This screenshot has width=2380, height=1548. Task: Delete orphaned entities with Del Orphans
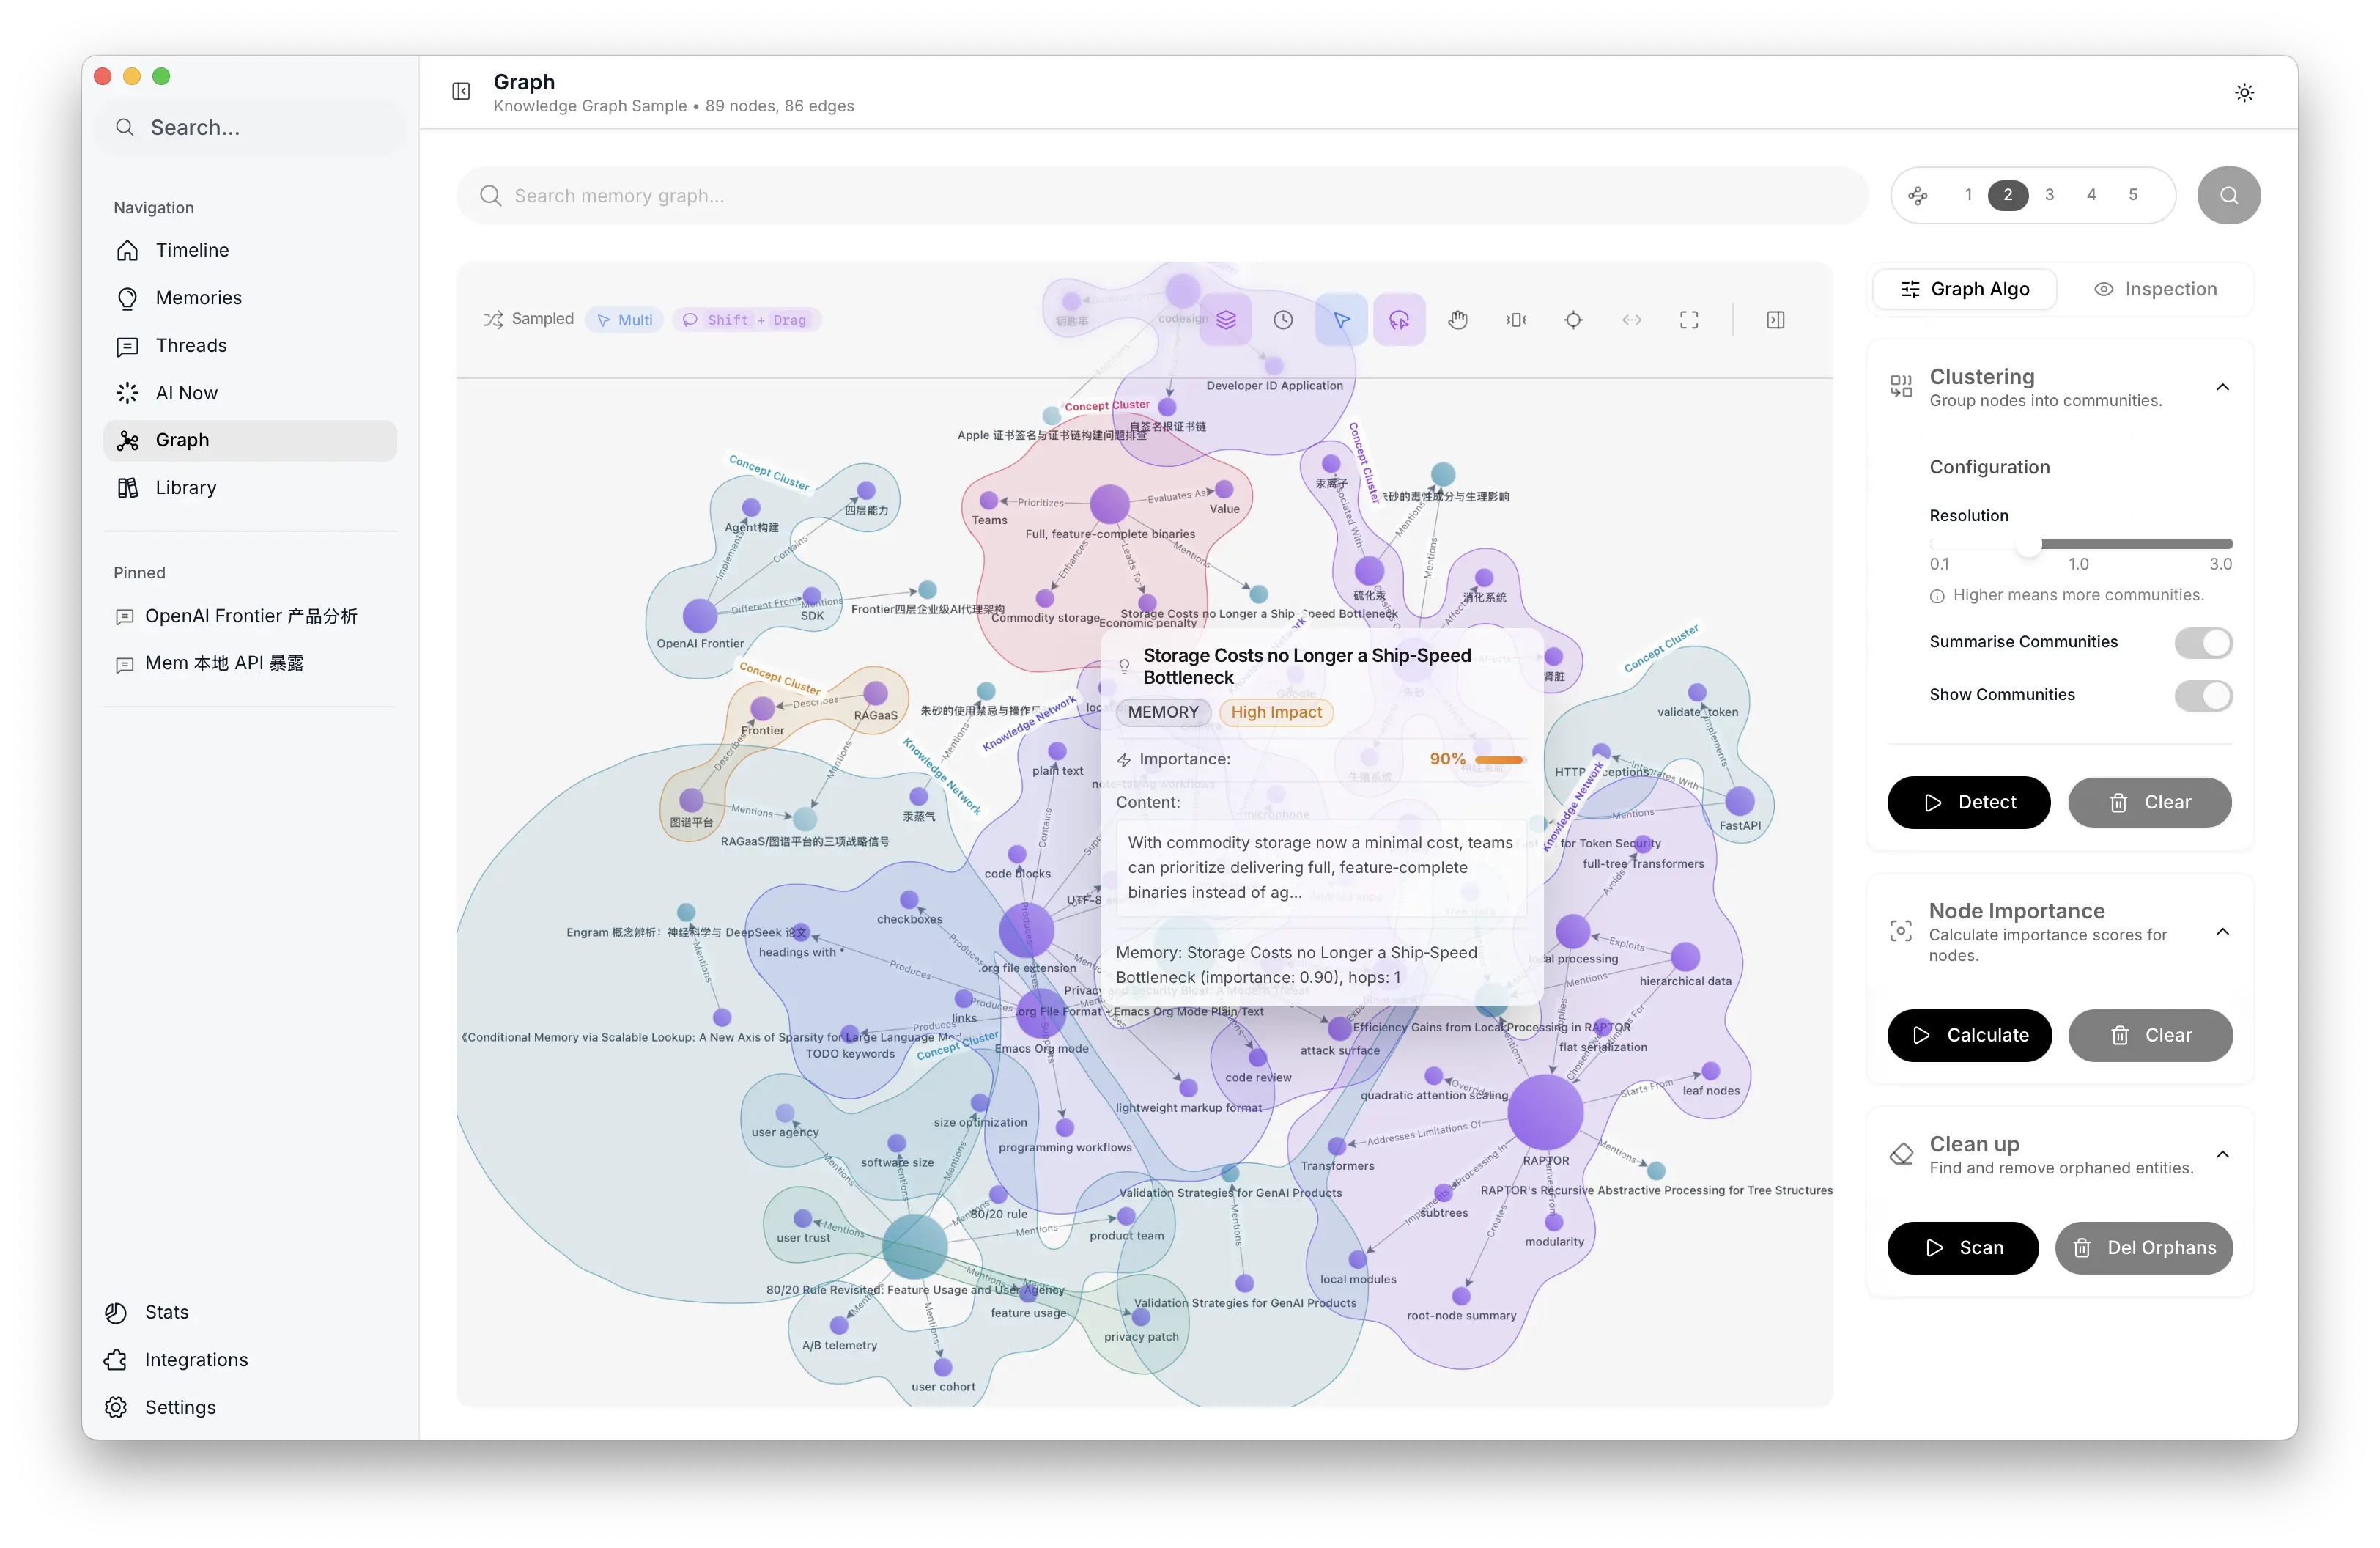pyautogui.click(x=2144, y=1248)
